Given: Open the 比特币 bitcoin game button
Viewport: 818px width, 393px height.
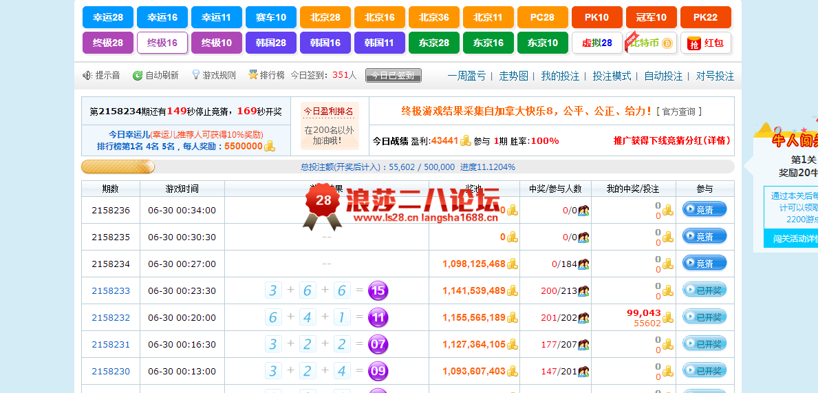Looking at the screenshot, I should pos(650,43).
